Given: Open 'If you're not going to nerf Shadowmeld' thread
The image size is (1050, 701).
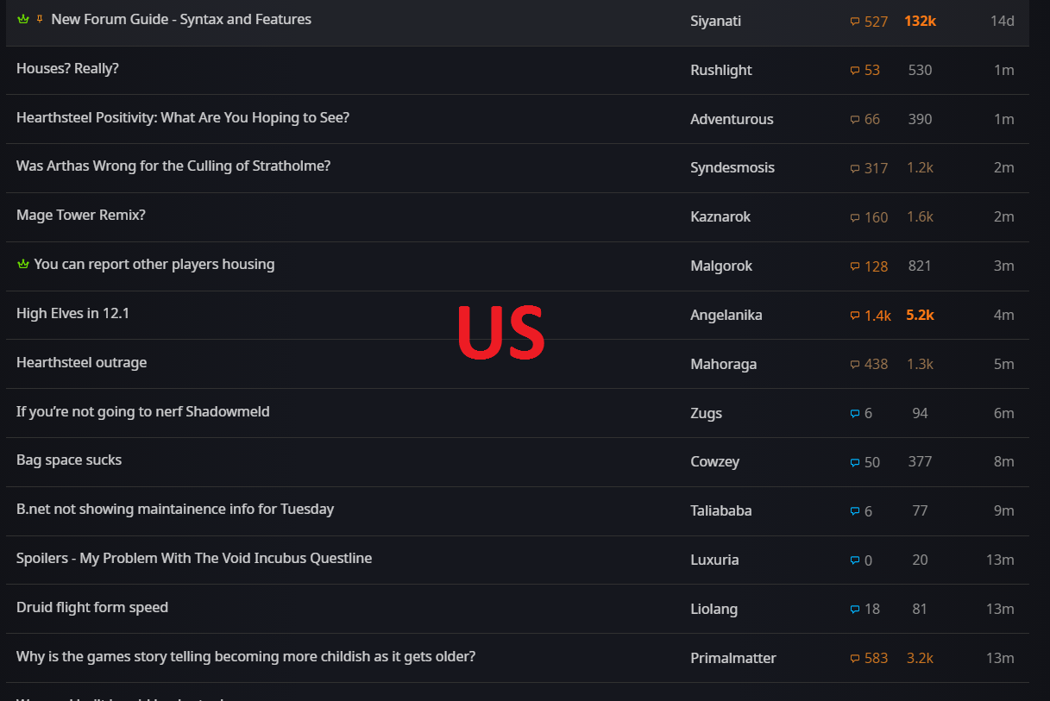Looking at the screenshot, I should pyautogui.click(x=143, y=411).
